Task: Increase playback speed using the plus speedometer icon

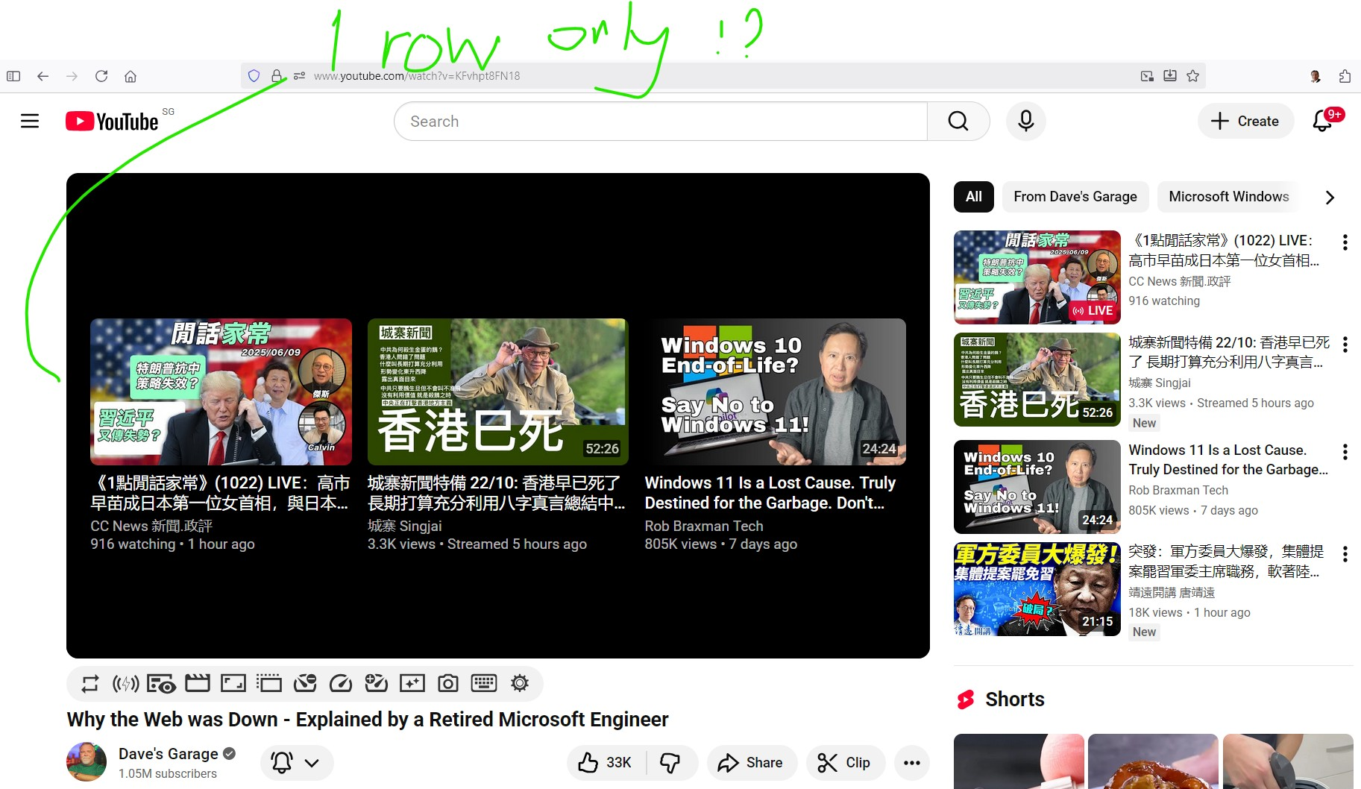Action: pos(377,684)
